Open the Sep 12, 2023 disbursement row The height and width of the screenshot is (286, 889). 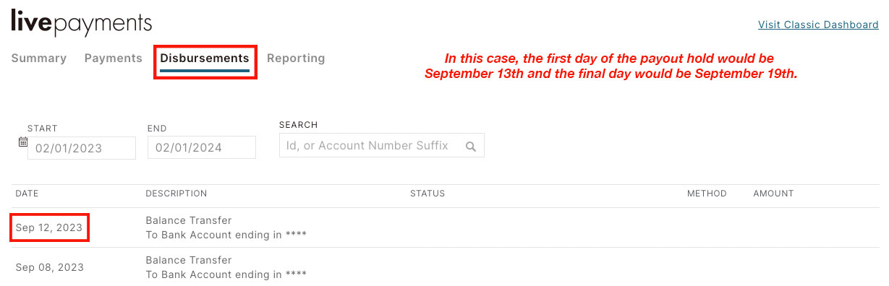445,227
